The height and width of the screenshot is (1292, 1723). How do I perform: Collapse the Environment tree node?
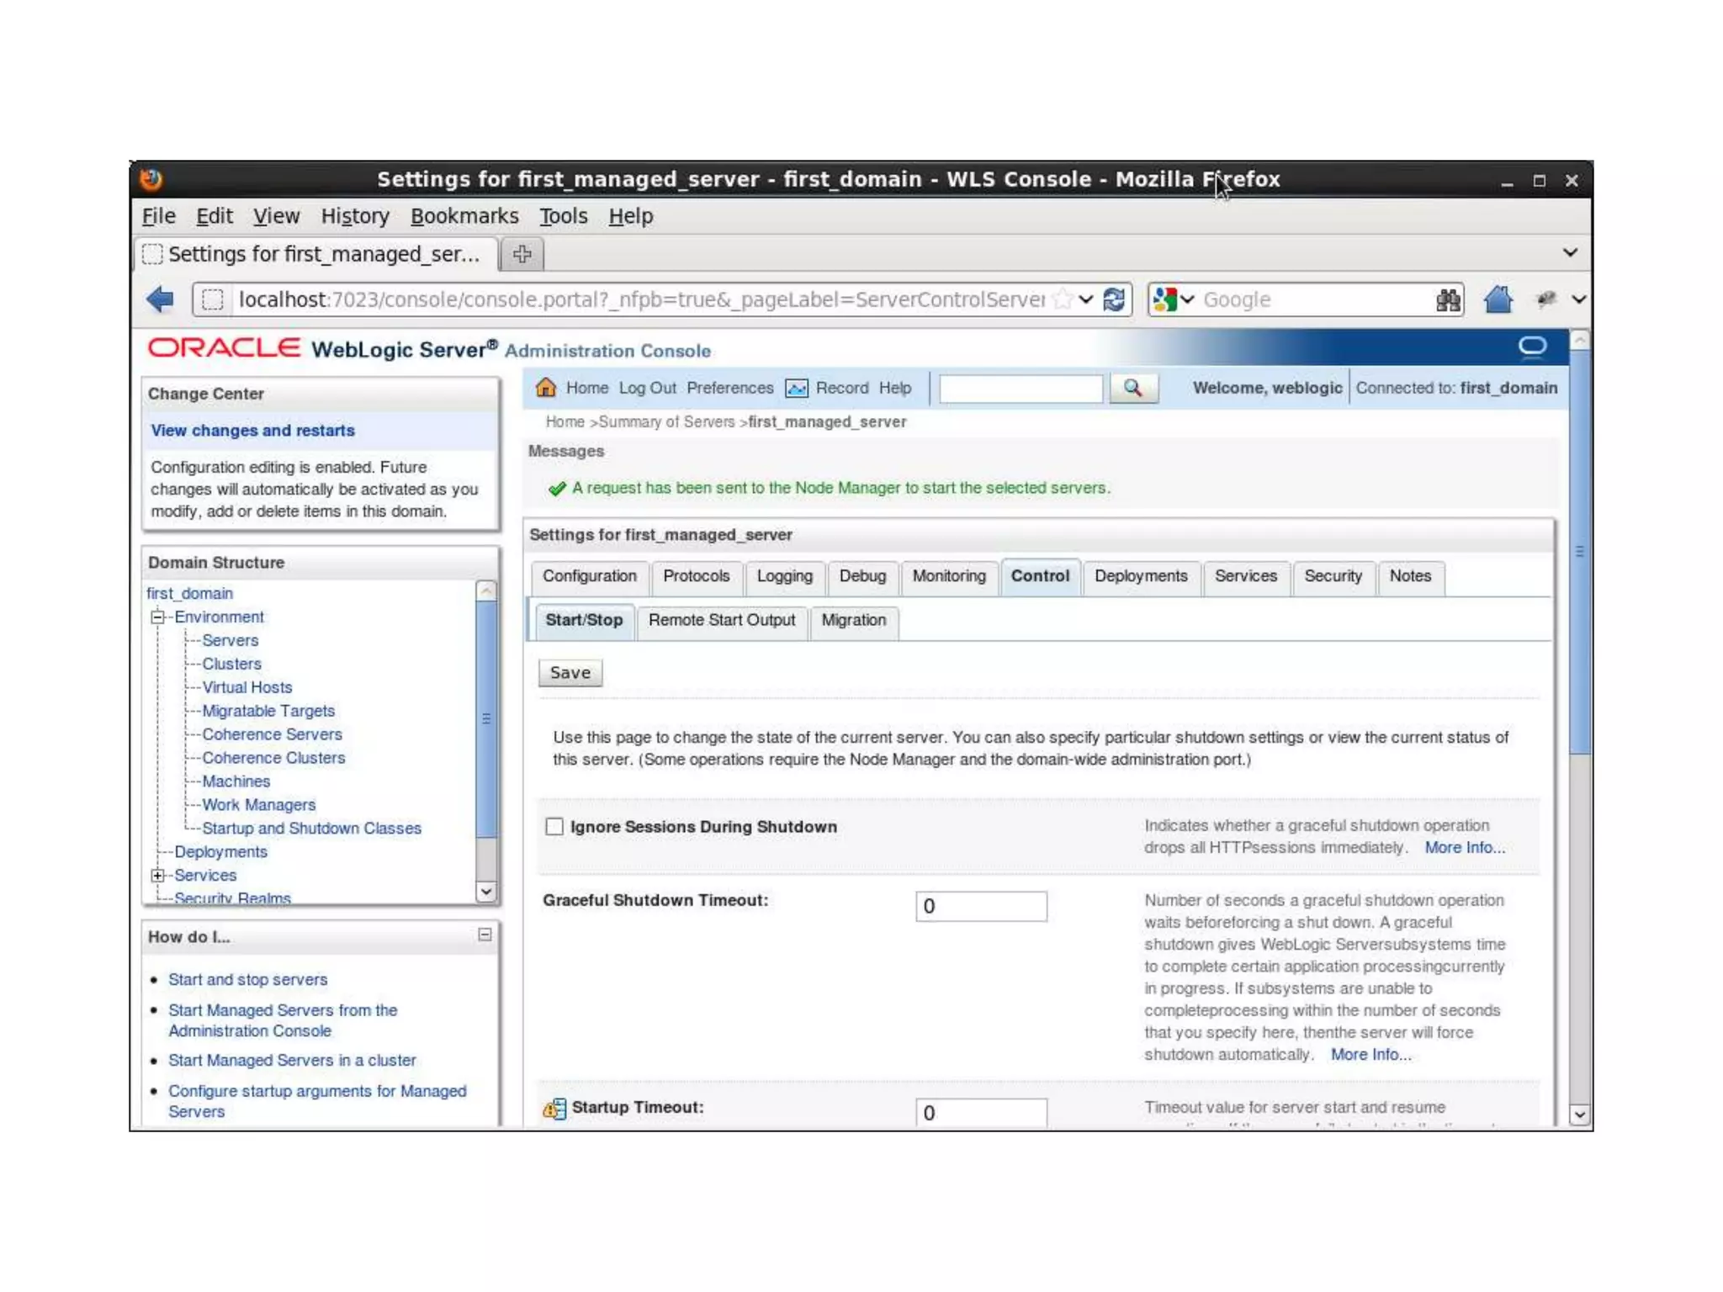coord(157,617)
